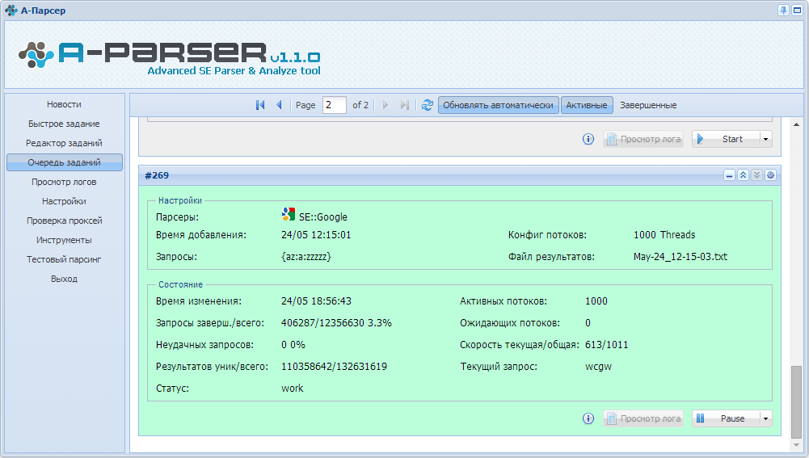Open Быстрое задание section

[x=64, y=124]
